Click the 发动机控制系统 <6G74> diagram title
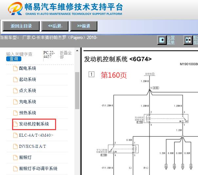This screenshot has height=175, width=198. [x=118, y=59]
